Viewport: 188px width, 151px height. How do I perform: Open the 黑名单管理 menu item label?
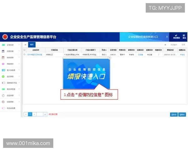pos(11,89)
